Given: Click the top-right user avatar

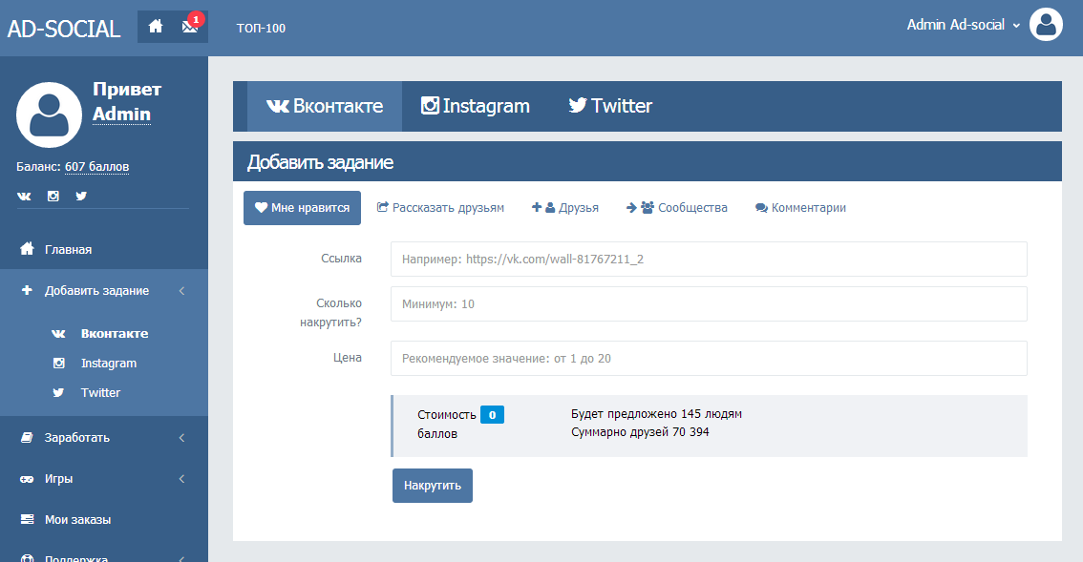Looking at the screenshot, I should [x=1046, y=25].
